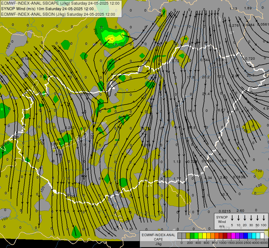Screen dimensions: 269x248
Task: Click the 4000 tick label on CAPE legend
Action: coord(256,243)
